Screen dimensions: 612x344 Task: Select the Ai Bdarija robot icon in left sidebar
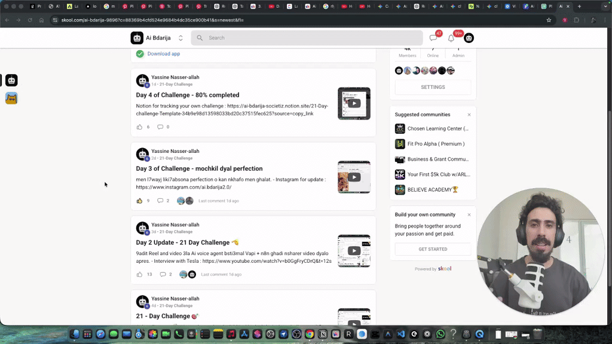click(x=11, y=81)
